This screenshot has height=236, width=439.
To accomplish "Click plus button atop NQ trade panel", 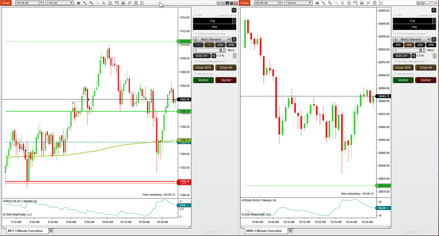I will coord(434,10).
